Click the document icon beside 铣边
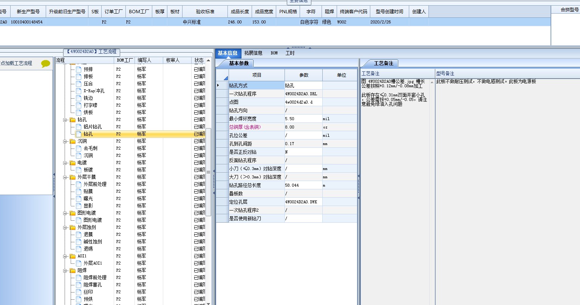The height and width of the screenshot is (305, 580). click(x=79, y=98)
